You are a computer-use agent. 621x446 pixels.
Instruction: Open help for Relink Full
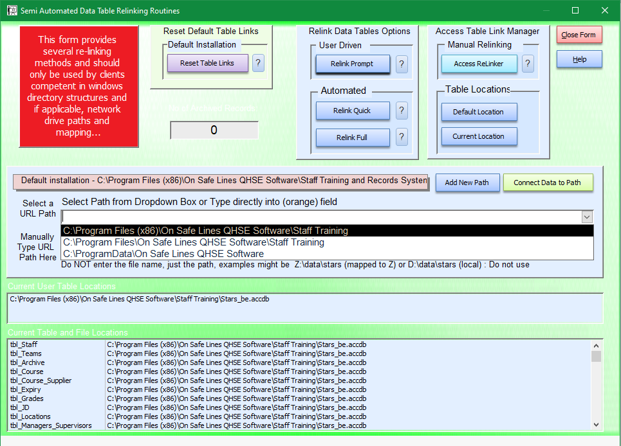tap(402, 137)
